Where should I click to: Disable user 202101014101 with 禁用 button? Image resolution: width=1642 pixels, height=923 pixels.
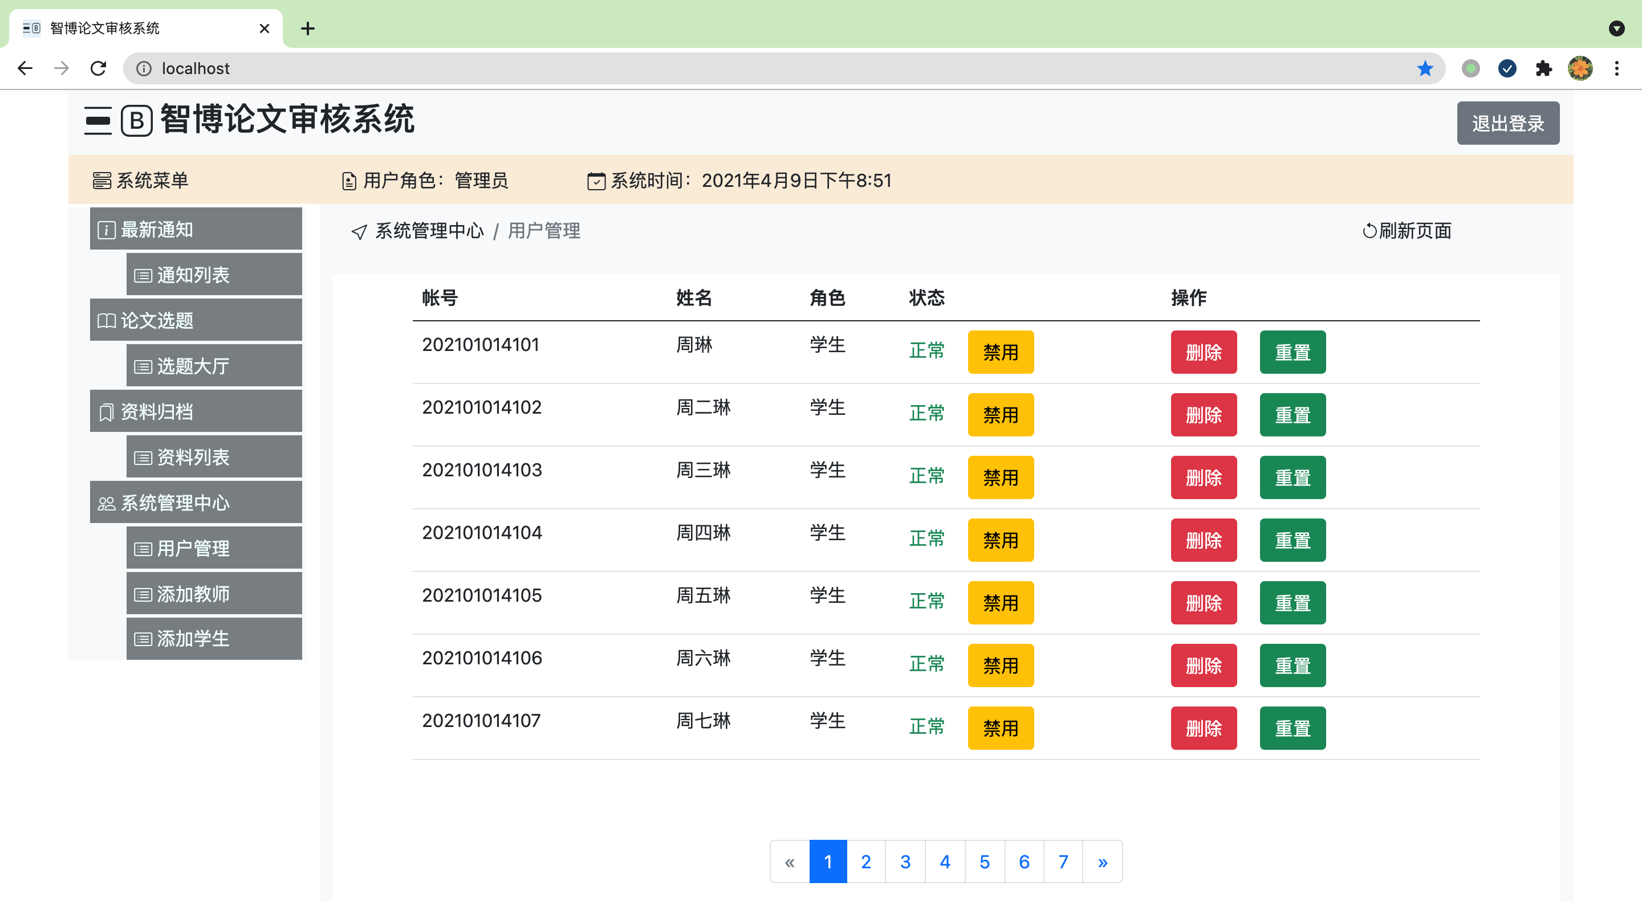coord(1000,352)
